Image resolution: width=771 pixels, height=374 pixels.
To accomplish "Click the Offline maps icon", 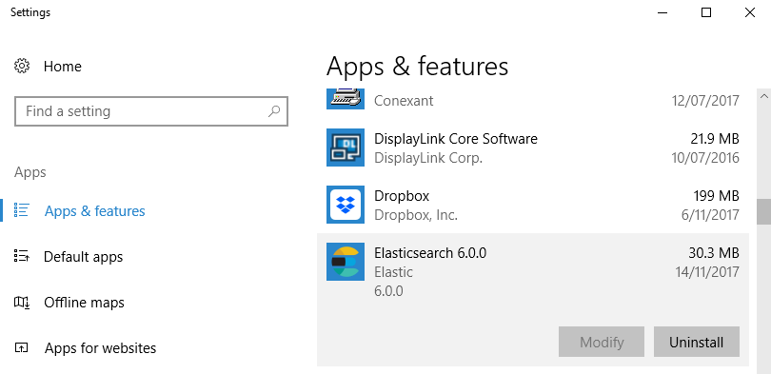I will [x=22, y=303].
